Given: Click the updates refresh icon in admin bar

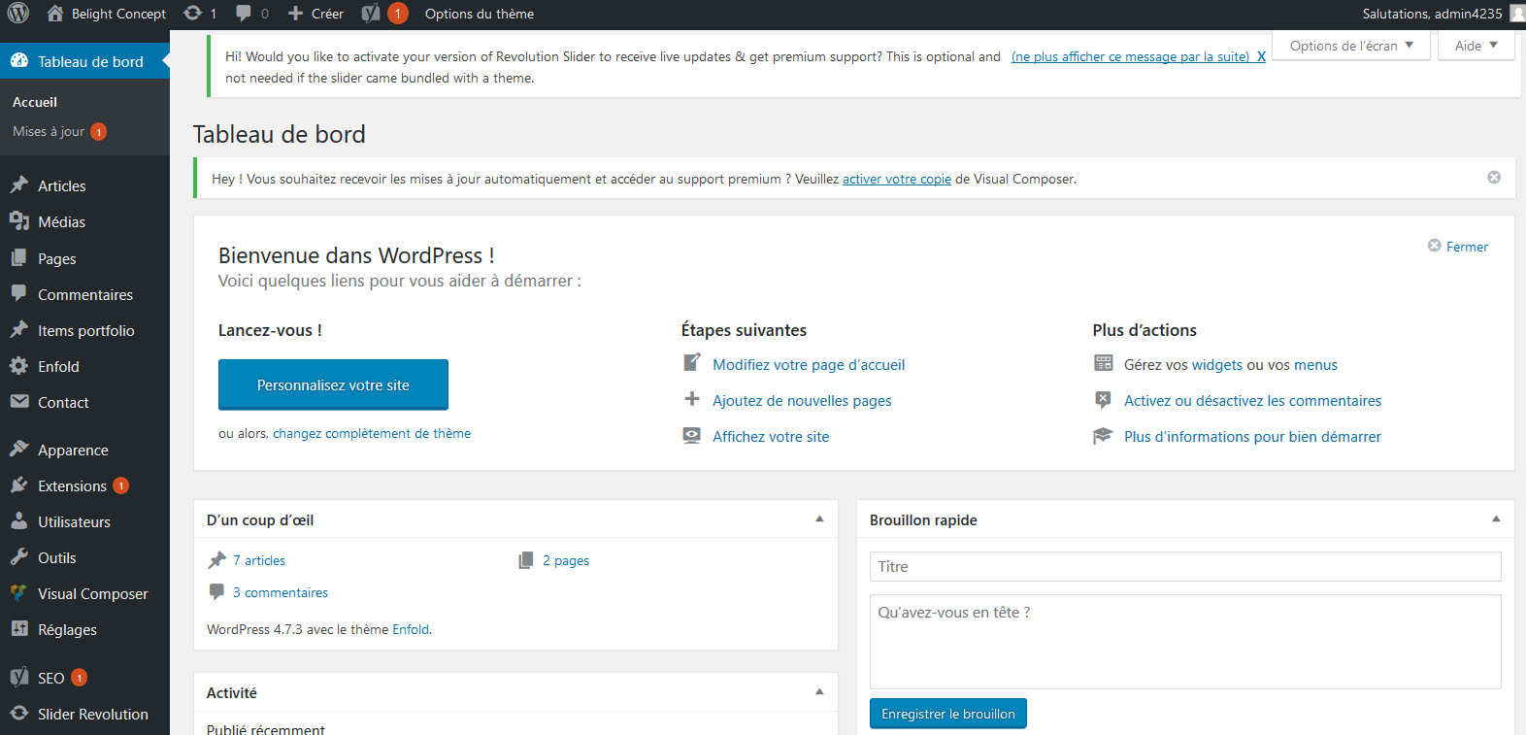Looking at the screenshot, I should coord(192,14).
